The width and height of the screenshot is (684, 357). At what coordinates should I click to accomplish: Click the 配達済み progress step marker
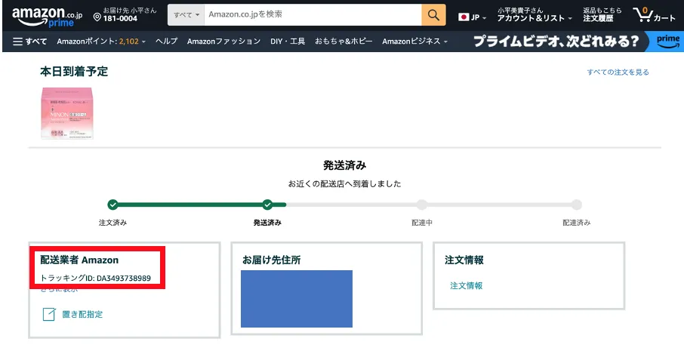point(577,205)
